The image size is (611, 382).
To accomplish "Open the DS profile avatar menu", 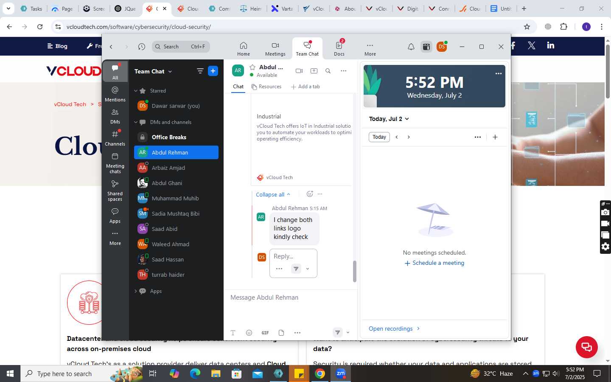I will [x=442, y=46].
